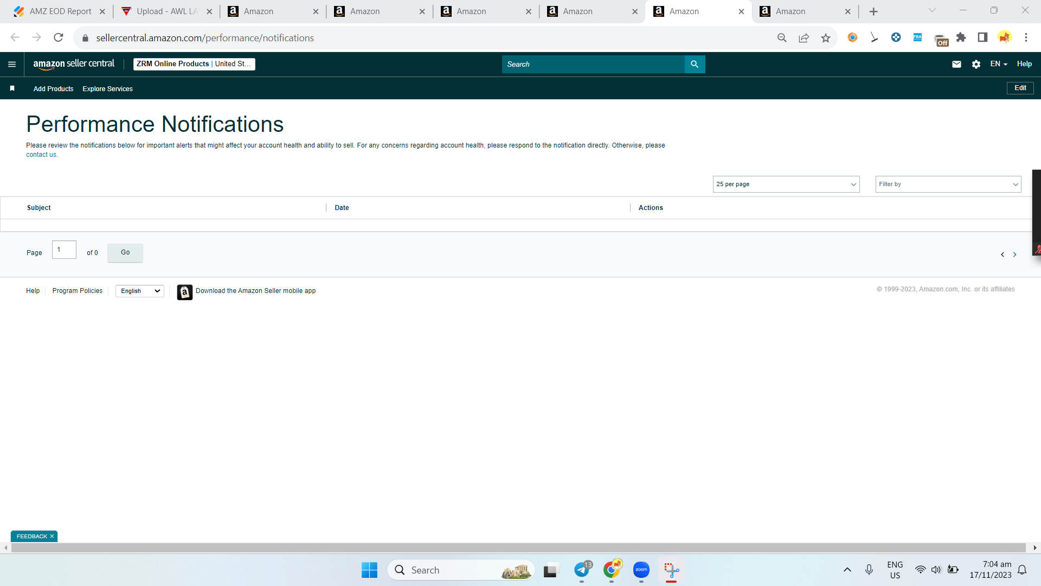Screen dimensions: 1041x586
Task: Click the page number input field
Action: (x=64, y=250)
